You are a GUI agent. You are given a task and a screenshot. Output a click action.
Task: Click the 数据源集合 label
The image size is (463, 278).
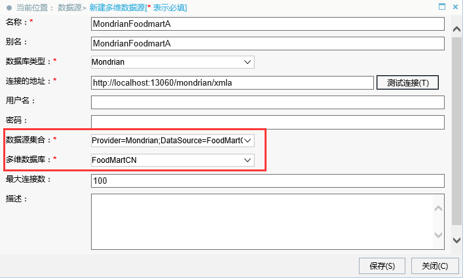(26, 140)
